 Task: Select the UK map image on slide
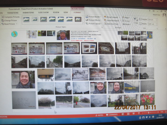[150, 35]
